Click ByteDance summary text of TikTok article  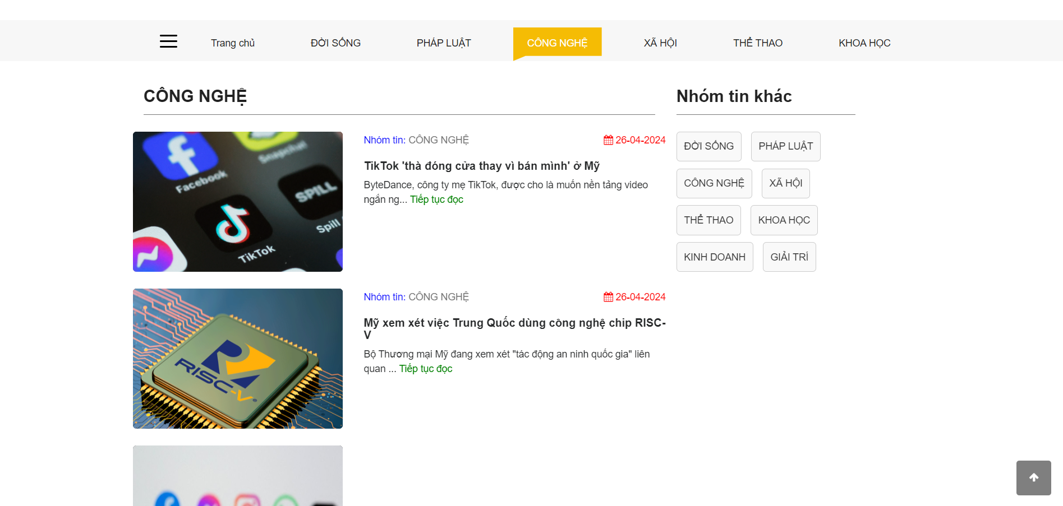click(x=506, y=192)
